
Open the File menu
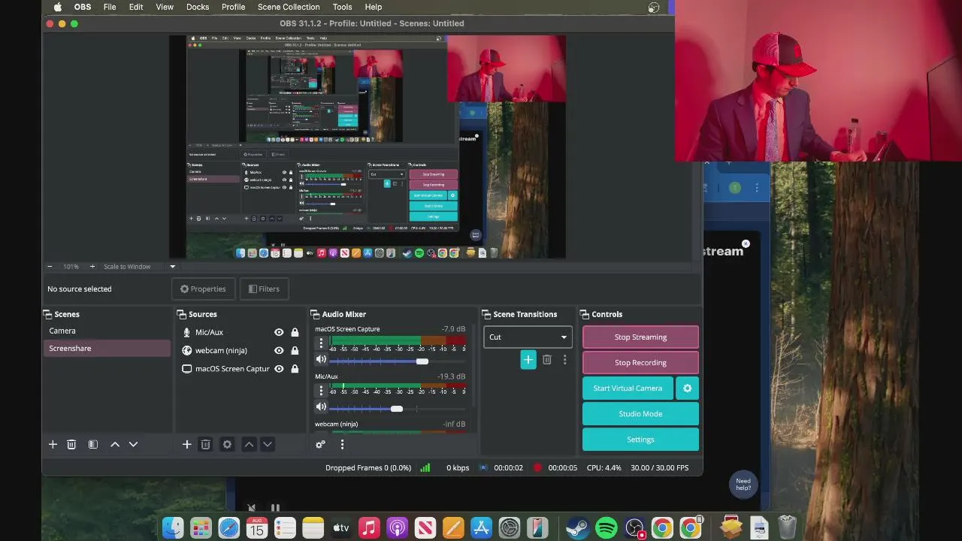(110, 7)
